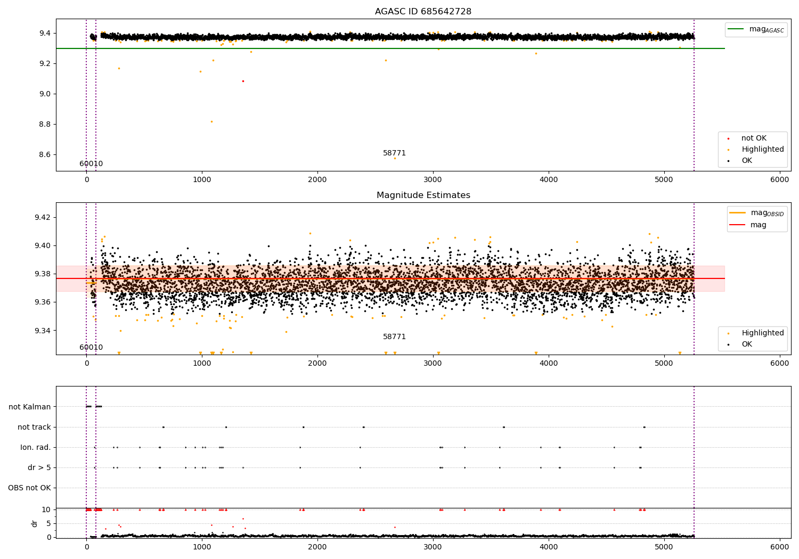
Task: Click the "6000" x-axis tick under the top plot
Action: point(780,180)
